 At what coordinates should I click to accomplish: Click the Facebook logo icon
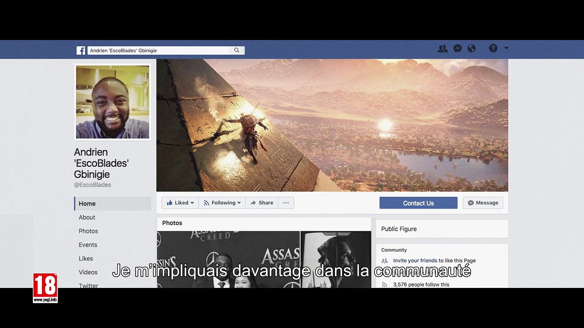tap(81, 51)
